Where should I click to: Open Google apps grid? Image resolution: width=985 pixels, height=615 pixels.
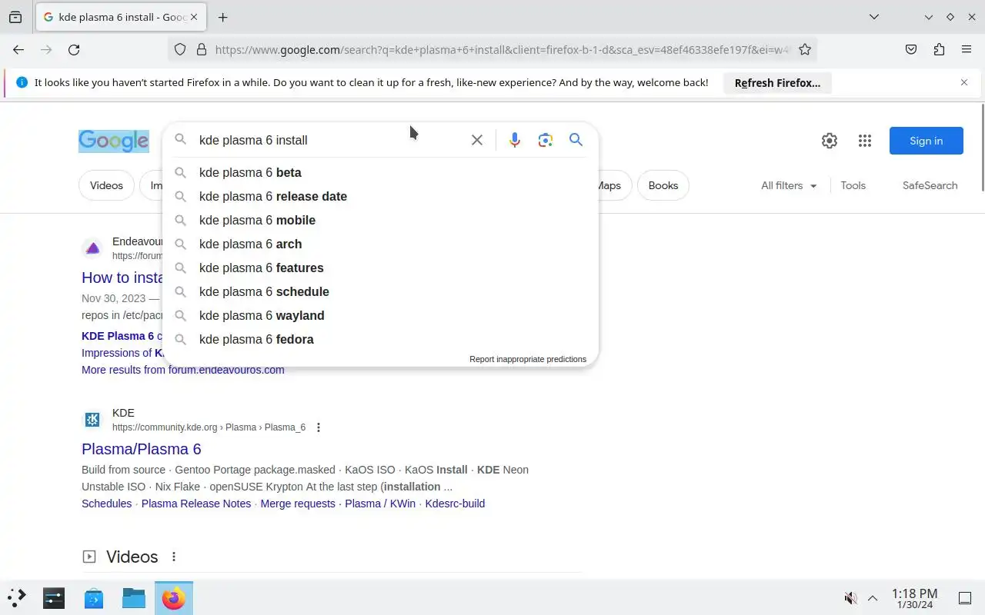coord(865,141)
